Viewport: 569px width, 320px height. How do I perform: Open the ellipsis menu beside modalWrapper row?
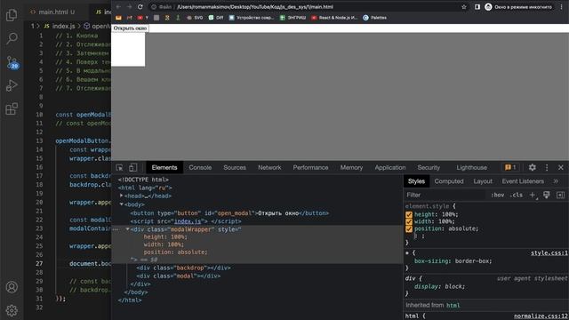click(116, 229)
